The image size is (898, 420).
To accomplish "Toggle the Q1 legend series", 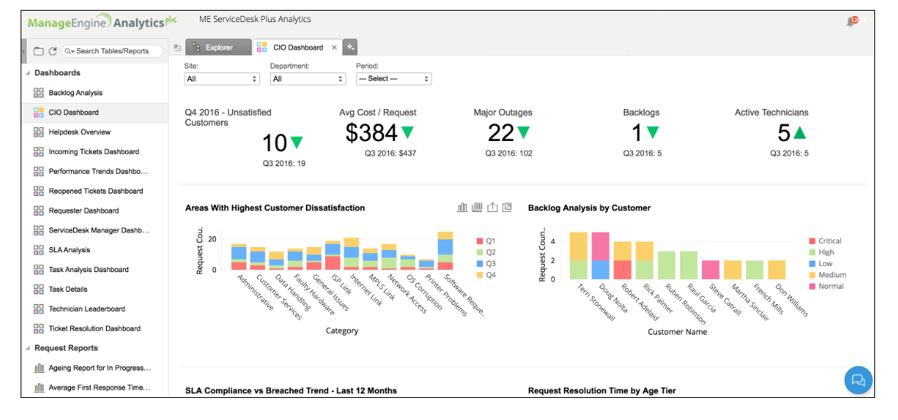I will (485, 241).
